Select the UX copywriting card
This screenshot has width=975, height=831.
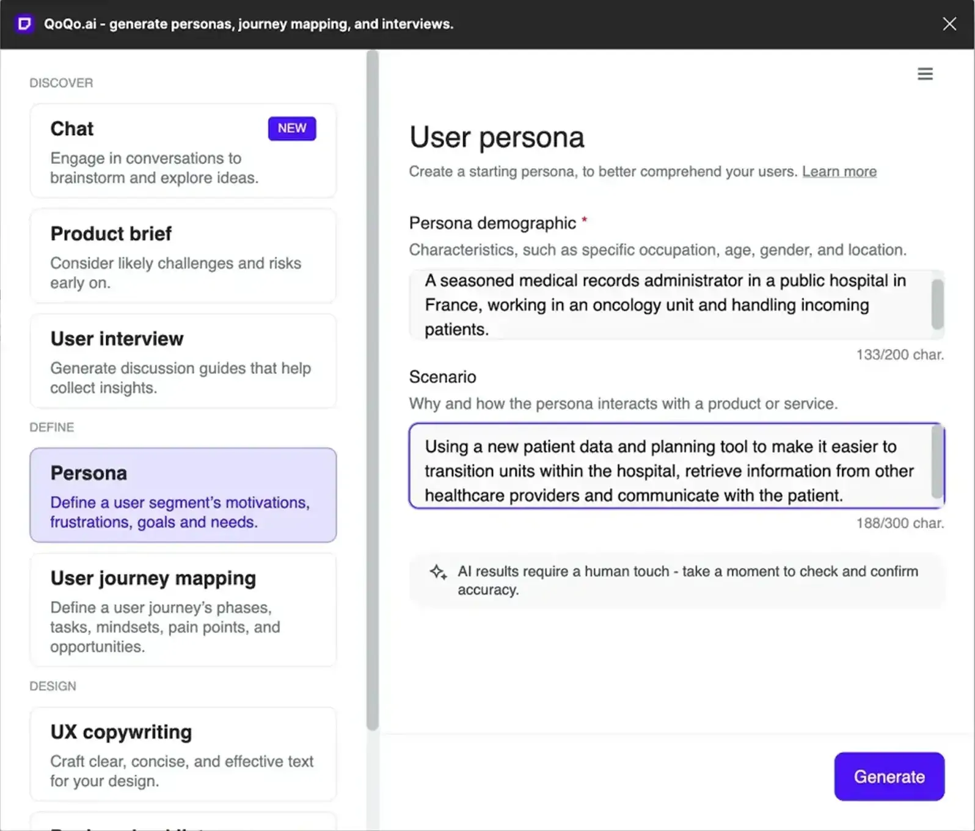[183, 754]
